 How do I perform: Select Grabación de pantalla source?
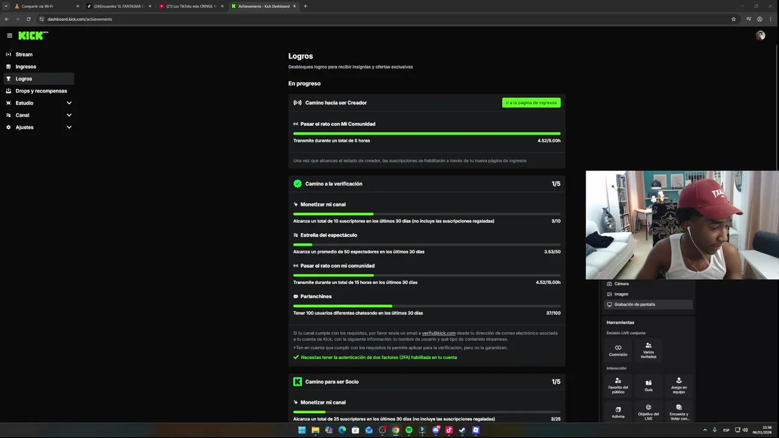point(648,304)
